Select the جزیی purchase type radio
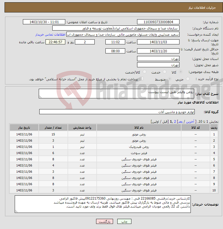The height and width of the screenshot is (229, 223). pos(188,79)
